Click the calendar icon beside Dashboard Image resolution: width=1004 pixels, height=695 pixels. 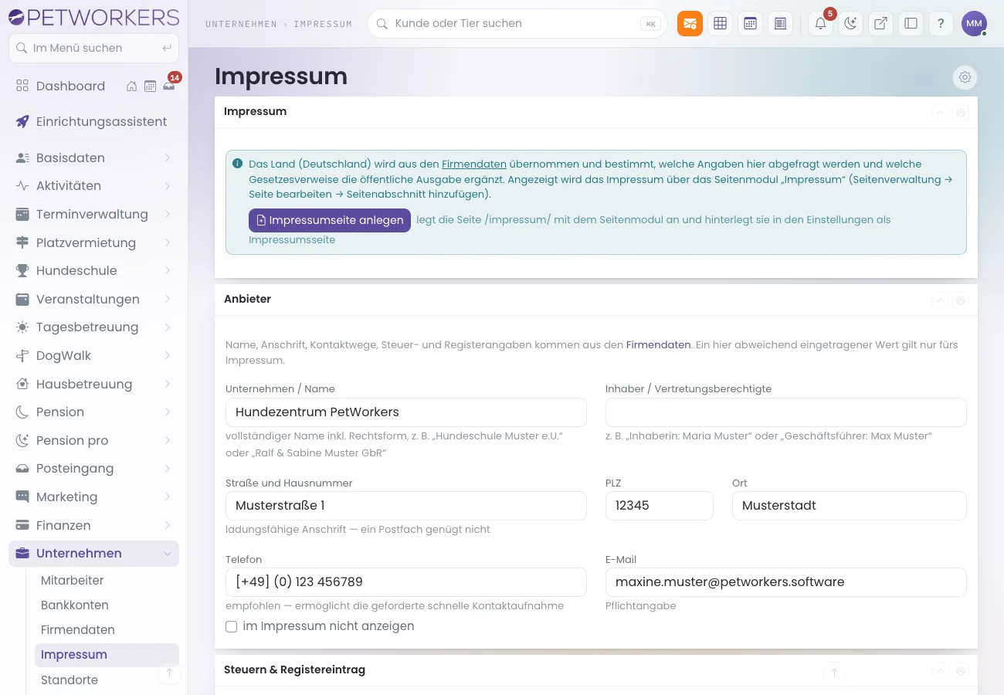[150, 86]
